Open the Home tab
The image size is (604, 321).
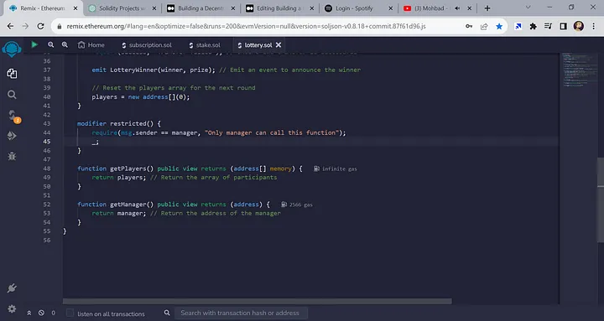pyautogui.click(x=91, y=45)
